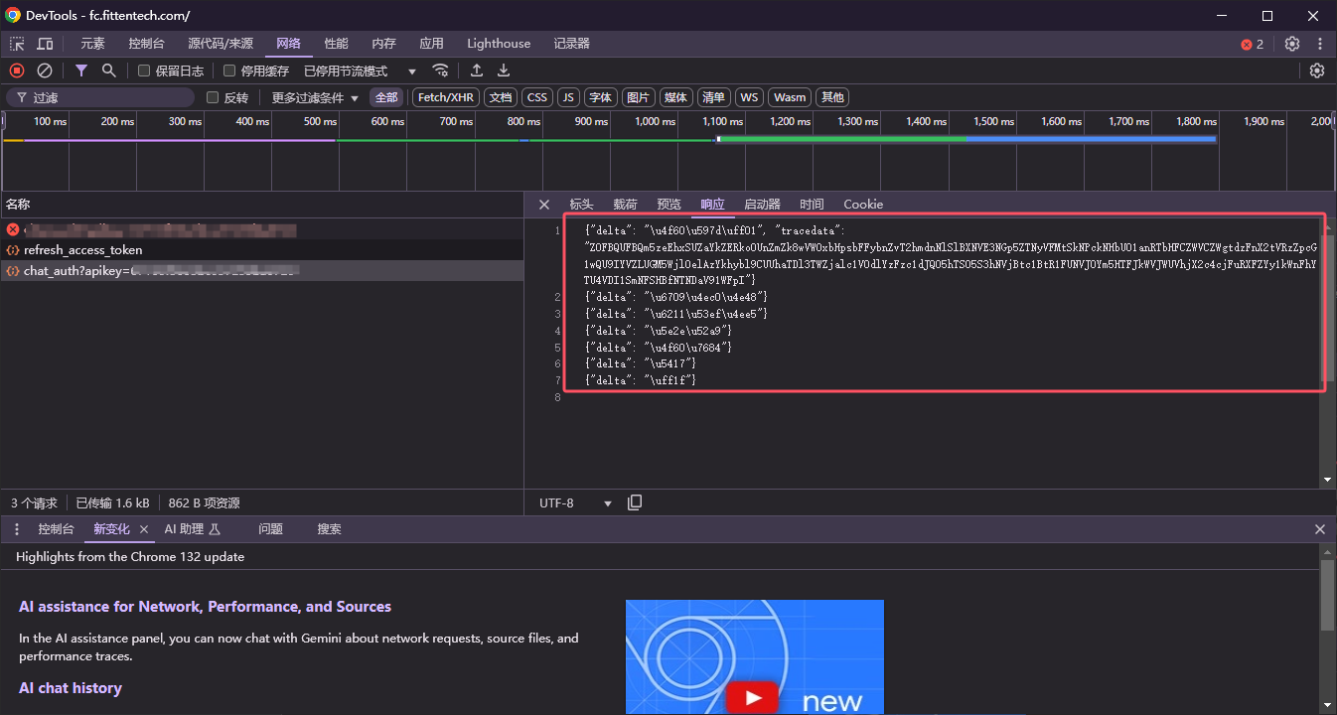The width and height of the screenshot is (1337, 715).
Task: Open network conditions wifi icon
Action: click(440, 71)
